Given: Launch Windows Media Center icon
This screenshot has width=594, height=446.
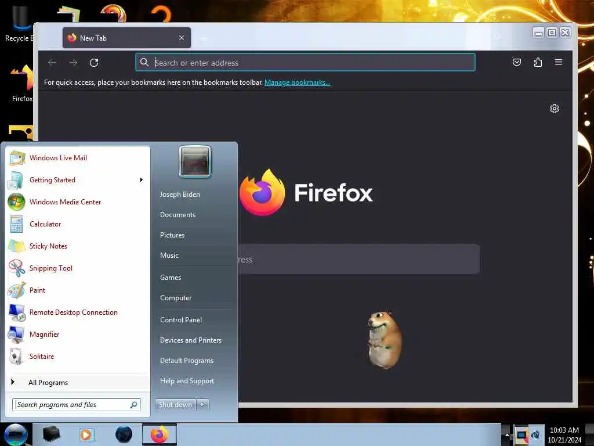Looking at the screenshot, I should (16, 202).
